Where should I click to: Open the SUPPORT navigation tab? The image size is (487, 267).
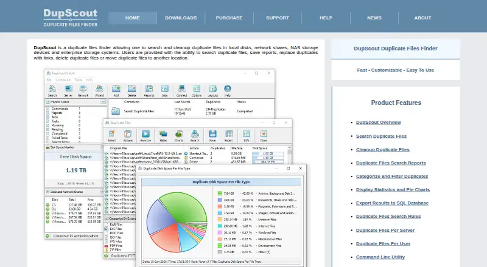click(x=278, y=18)
